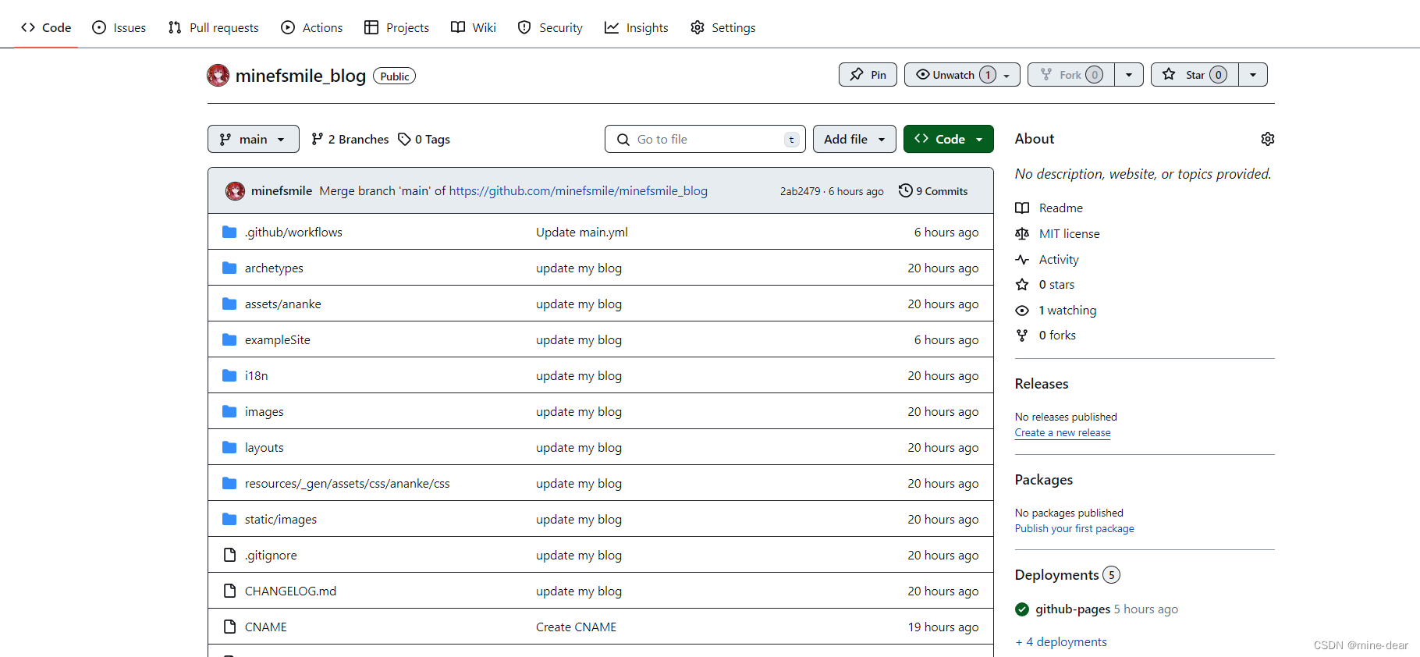Click the Create CNAME commit message

tap(577, 627)
